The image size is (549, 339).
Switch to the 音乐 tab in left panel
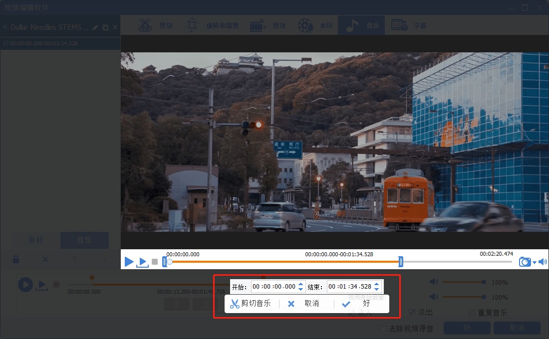click(x=84, y=240)
